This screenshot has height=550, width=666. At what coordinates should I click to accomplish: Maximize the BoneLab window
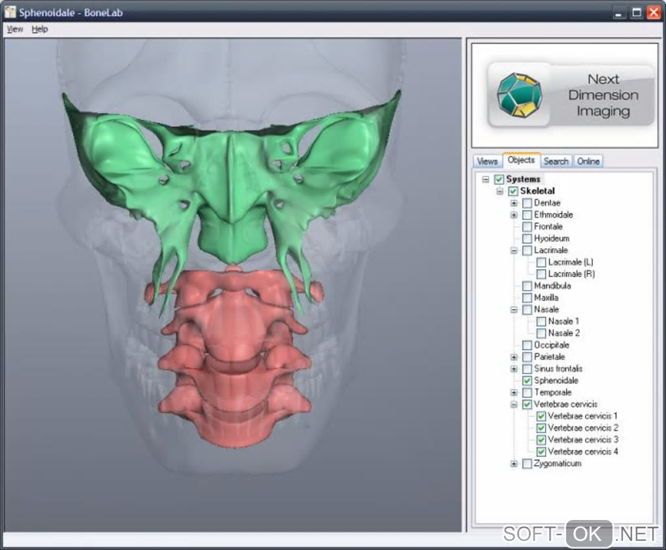(636, 13)
